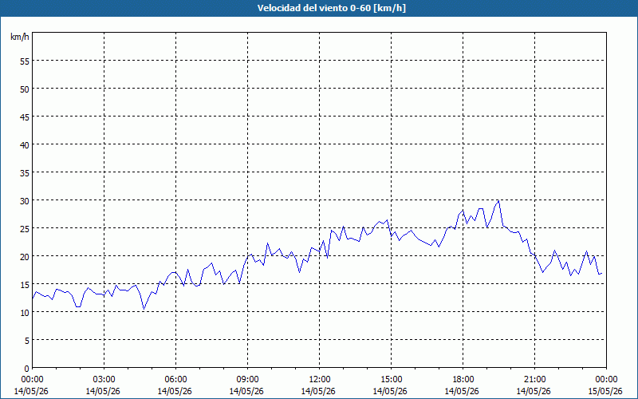This screenshot has width=638, height=399.
Task: Click the y-axis value 55
Action: point(25,61)
